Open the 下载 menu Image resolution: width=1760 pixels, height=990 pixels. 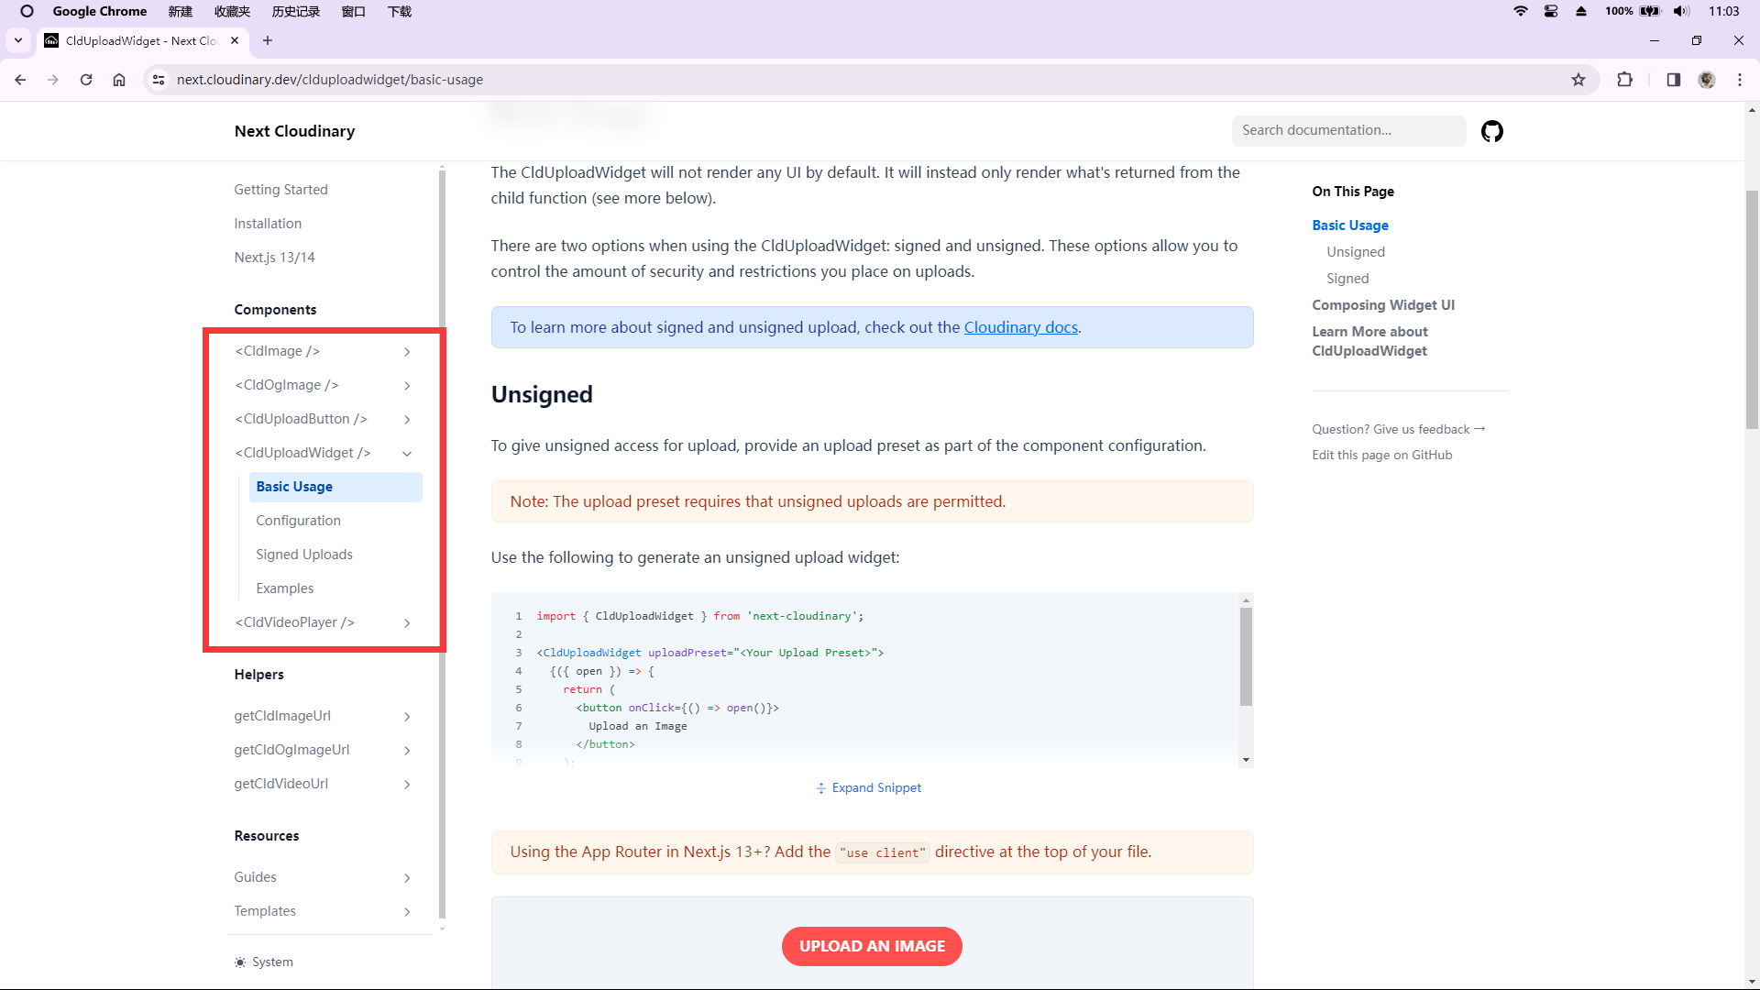click(400, 11)
